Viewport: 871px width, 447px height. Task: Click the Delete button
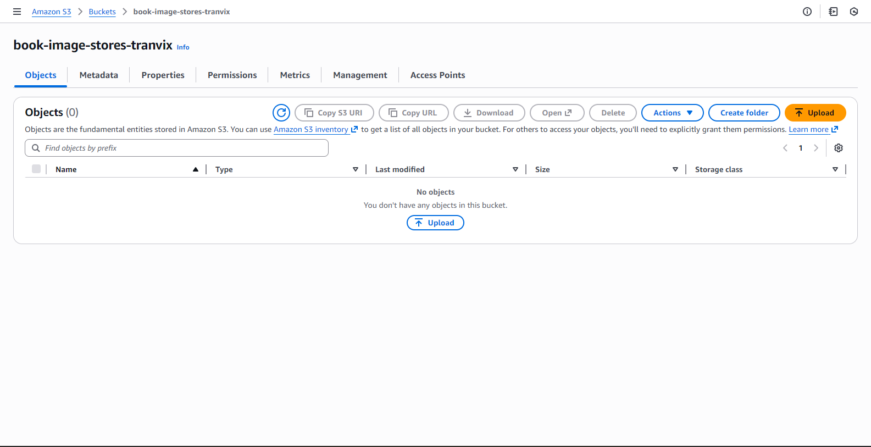[613, 113]
